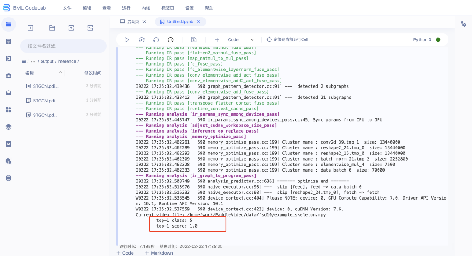
Task: Run the current cell
Action: pyautogui.click(x=127, y=39)
